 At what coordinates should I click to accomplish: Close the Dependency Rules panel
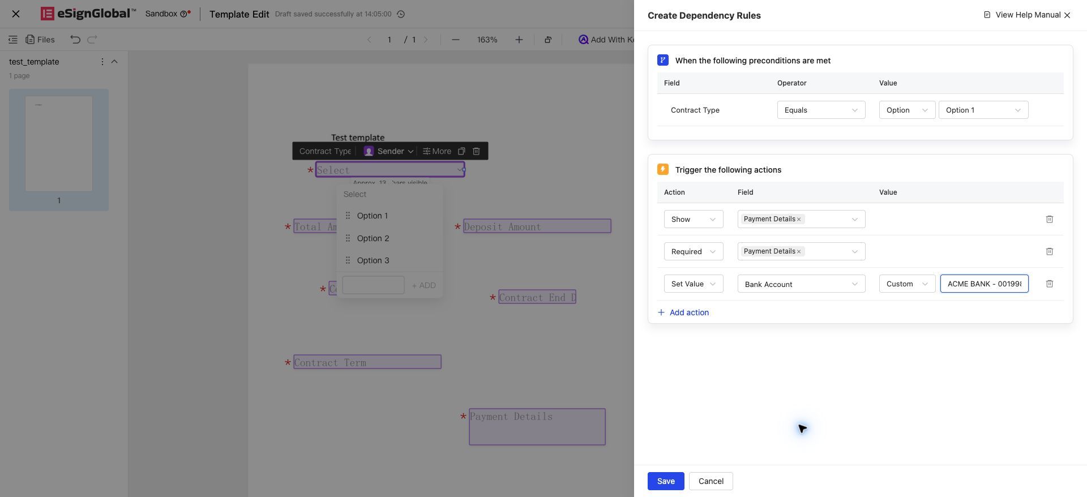point(1067,15)
